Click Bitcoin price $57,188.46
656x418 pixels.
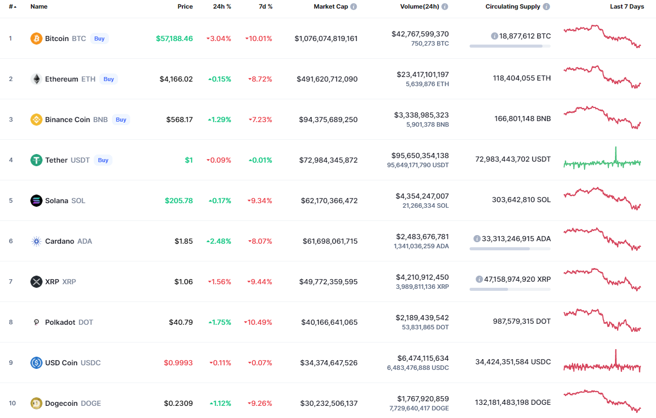click(x=174, y=39)
